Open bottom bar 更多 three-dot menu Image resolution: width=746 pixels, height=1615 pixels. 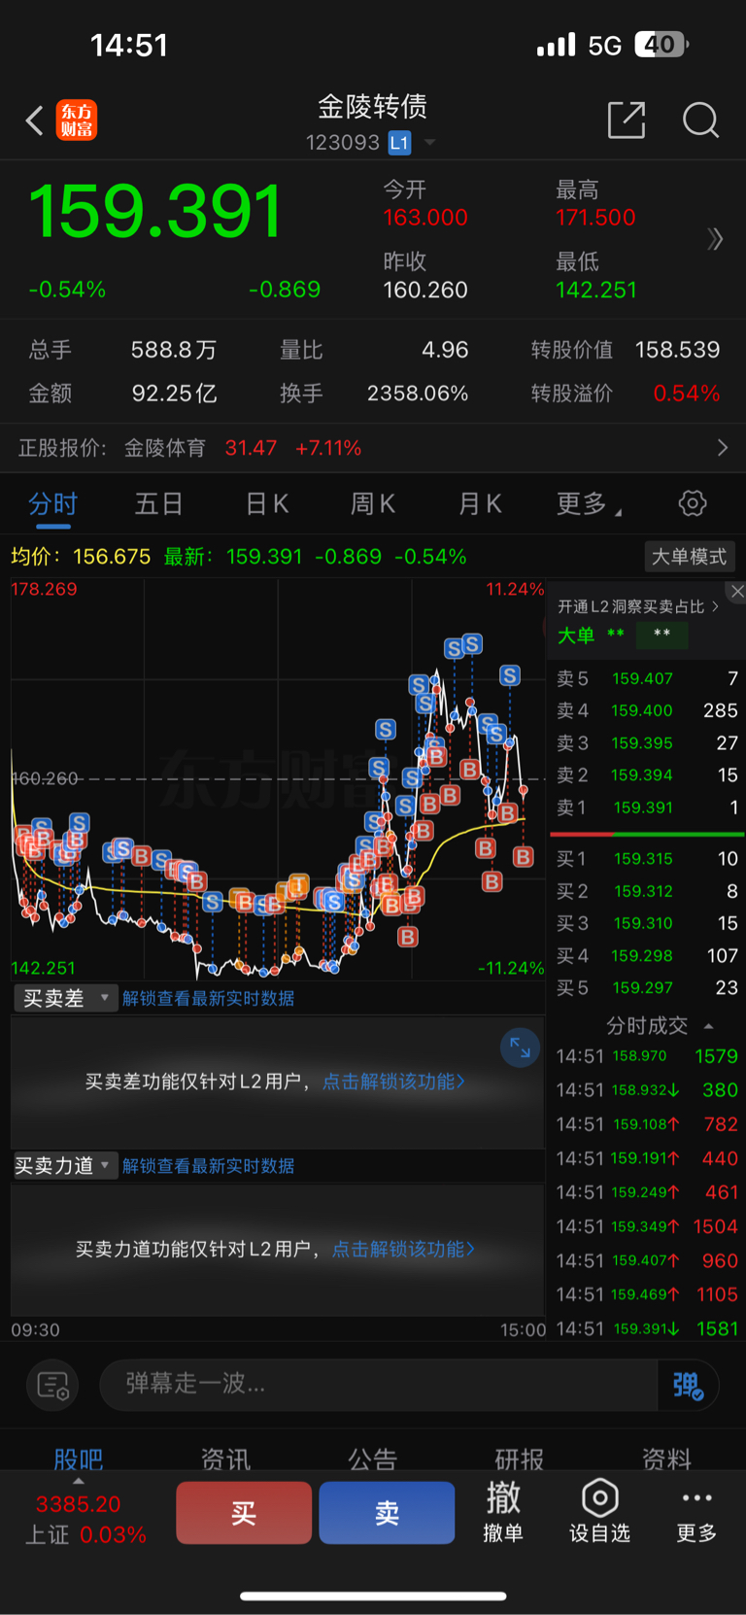(x=696, y=1512)
